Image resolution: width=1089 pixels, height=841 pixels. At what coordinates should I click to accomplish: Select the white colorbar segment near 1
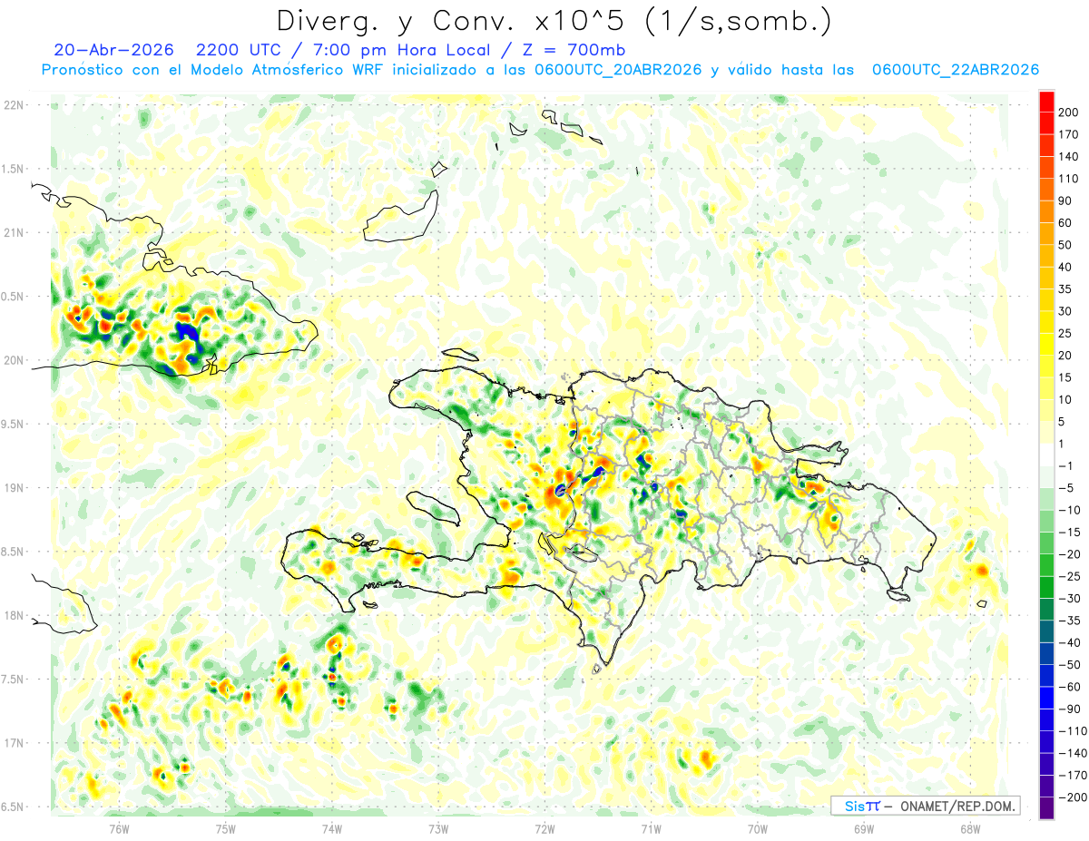tap(1046, 455)
